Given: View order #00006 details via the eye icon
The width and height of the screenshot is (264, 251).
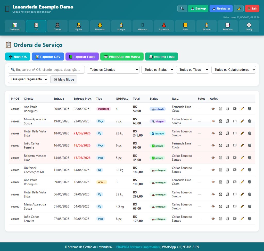Looking at the screenshot, I should pyautogui.click(x=213, y=158).
